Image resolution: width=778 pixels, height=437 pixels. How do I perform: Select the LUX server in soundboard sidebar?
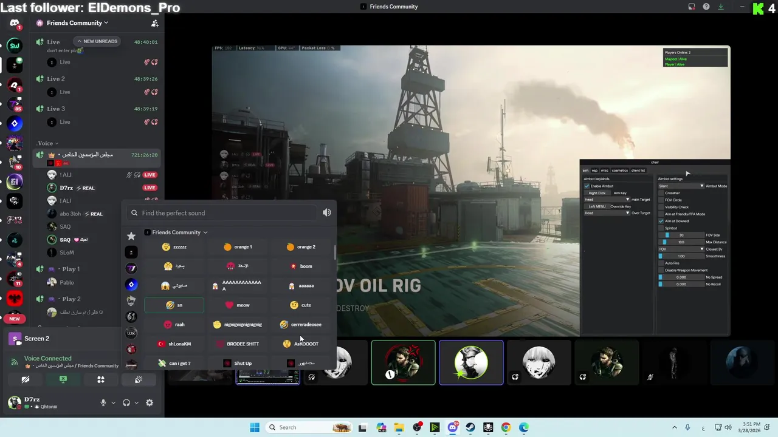click(131, 333)
